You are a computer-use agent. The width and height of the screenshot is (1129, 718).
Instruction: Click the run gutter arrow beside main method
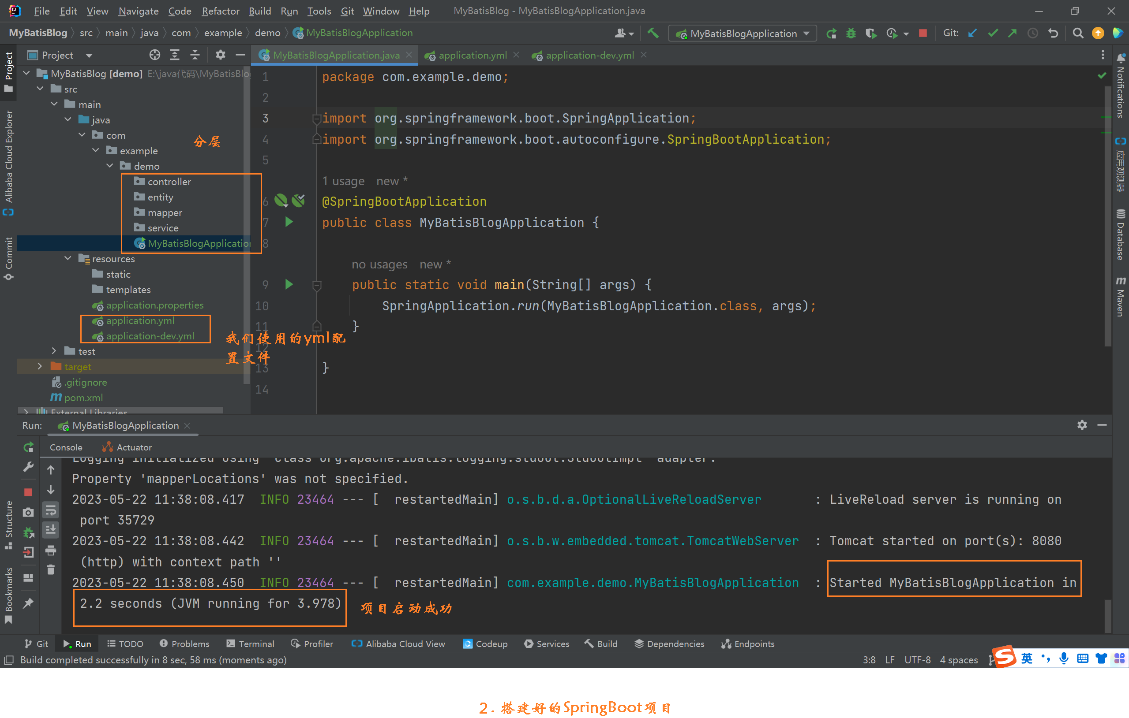pos(289,284)
